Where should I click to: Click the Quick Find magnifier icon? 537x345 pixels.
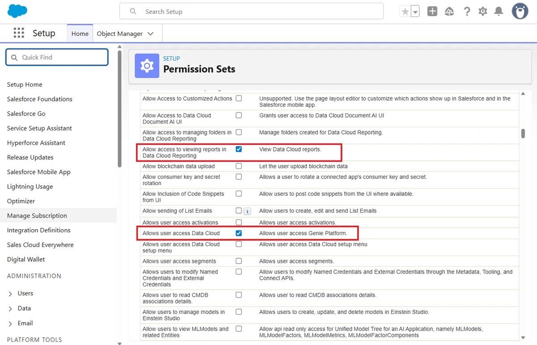point(14,57)
